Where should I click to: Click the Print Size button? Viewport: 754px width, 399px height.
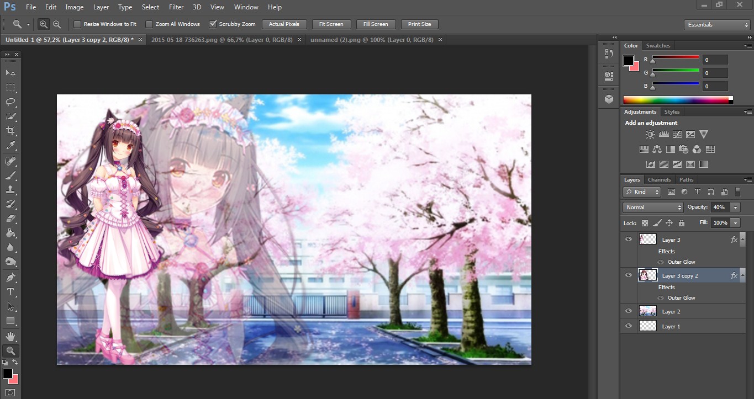[x=419, y=24]
